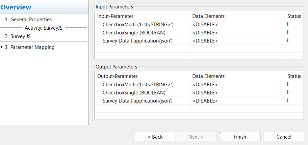Click info status icon for input CheckboxSingle
This screenshot has width=308, height=145.
click(288, 32)
